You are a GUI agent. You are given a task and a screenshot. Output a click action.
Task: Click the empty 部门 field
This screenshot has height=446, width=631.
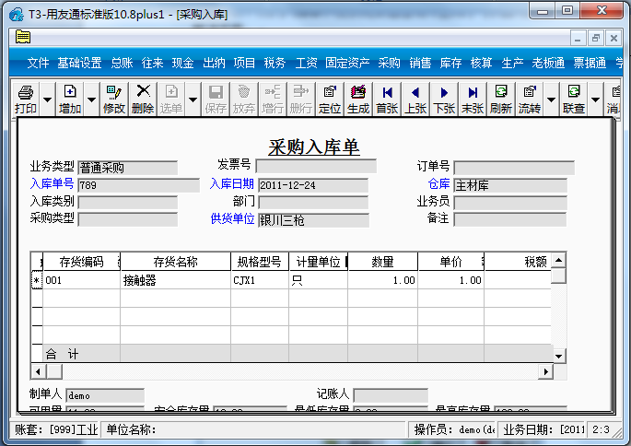pos(313,203)
